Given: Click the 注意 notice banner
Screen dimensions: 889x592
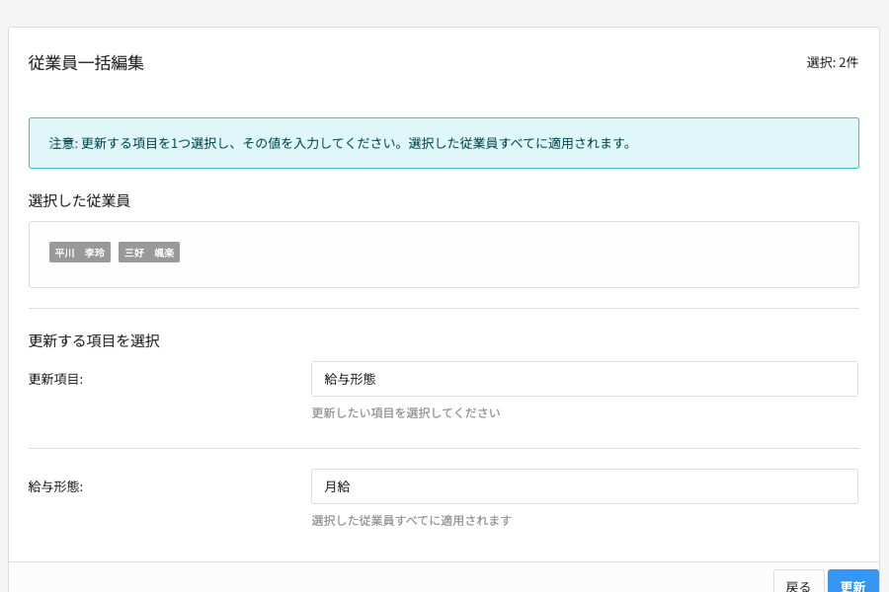Looking at the screenshot, I should [x=444, y=143].
